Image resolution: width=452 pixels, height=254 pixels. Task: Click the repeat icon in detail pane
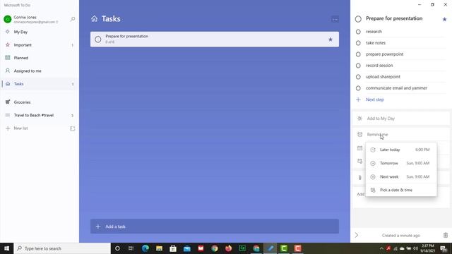click(x=359, y=162)
